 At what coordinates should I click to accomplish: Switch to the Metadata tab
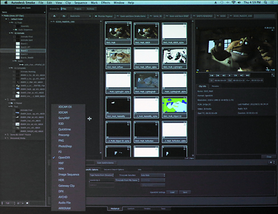point(215,86)
